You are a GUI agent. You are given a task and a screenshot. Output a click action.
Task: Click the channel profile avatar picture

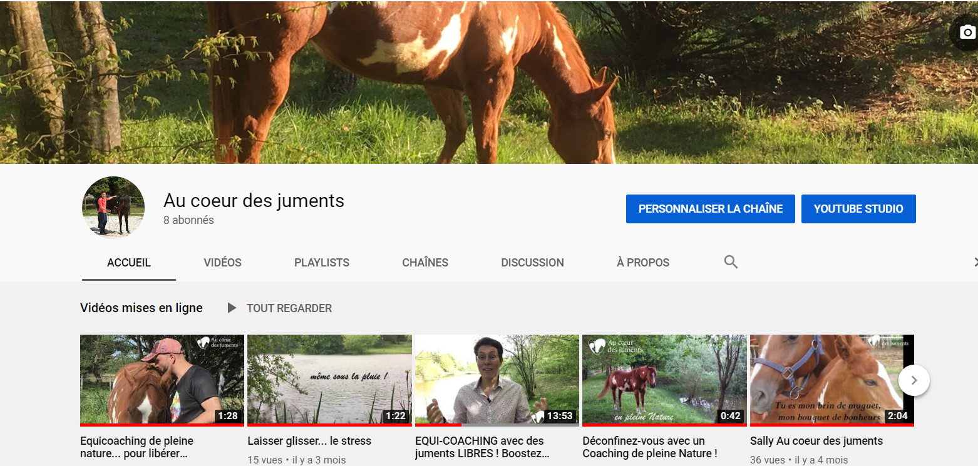point(113,208)
